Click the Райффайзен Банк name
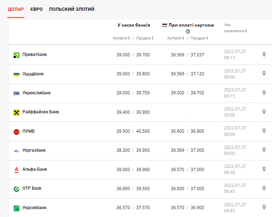 pyautogui.click(x=41, y=112)
